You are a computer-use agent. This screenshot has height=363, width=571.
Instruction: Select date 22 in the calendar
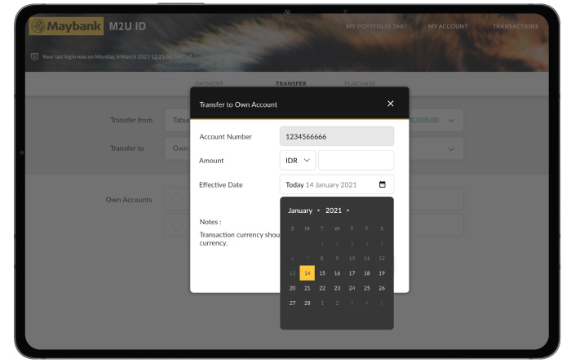(x=322, y=288)
